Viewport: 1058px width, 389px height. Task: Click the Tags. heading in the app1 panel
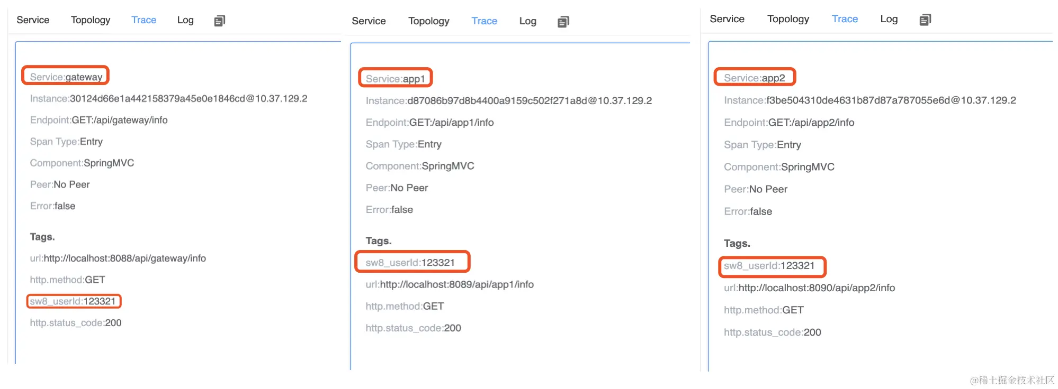coord(379,241)
